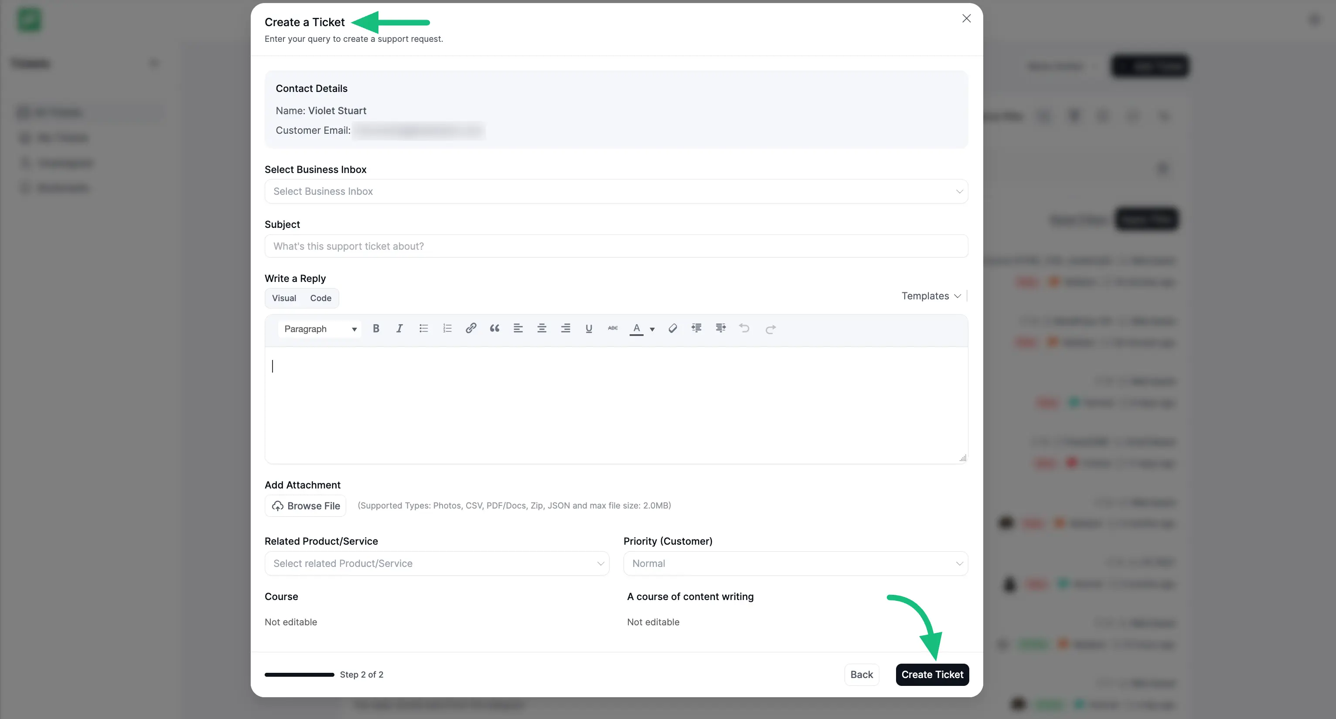Change the Priority from Normal
The width and height of the screenshot is (1336, 719).
796,563
